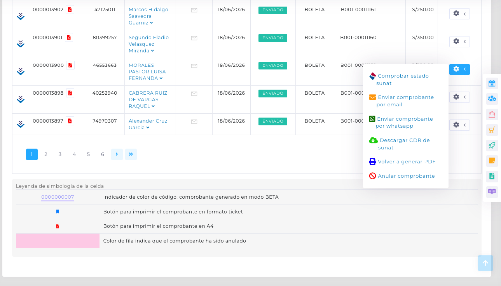
Task: Open calendar icon in right sidebar
Action: (x=492, y=83)
